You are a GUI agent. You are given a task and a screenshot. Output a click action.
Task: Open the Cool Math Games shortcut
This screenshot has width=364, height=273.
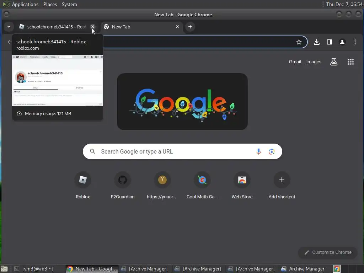coord(202,186)
